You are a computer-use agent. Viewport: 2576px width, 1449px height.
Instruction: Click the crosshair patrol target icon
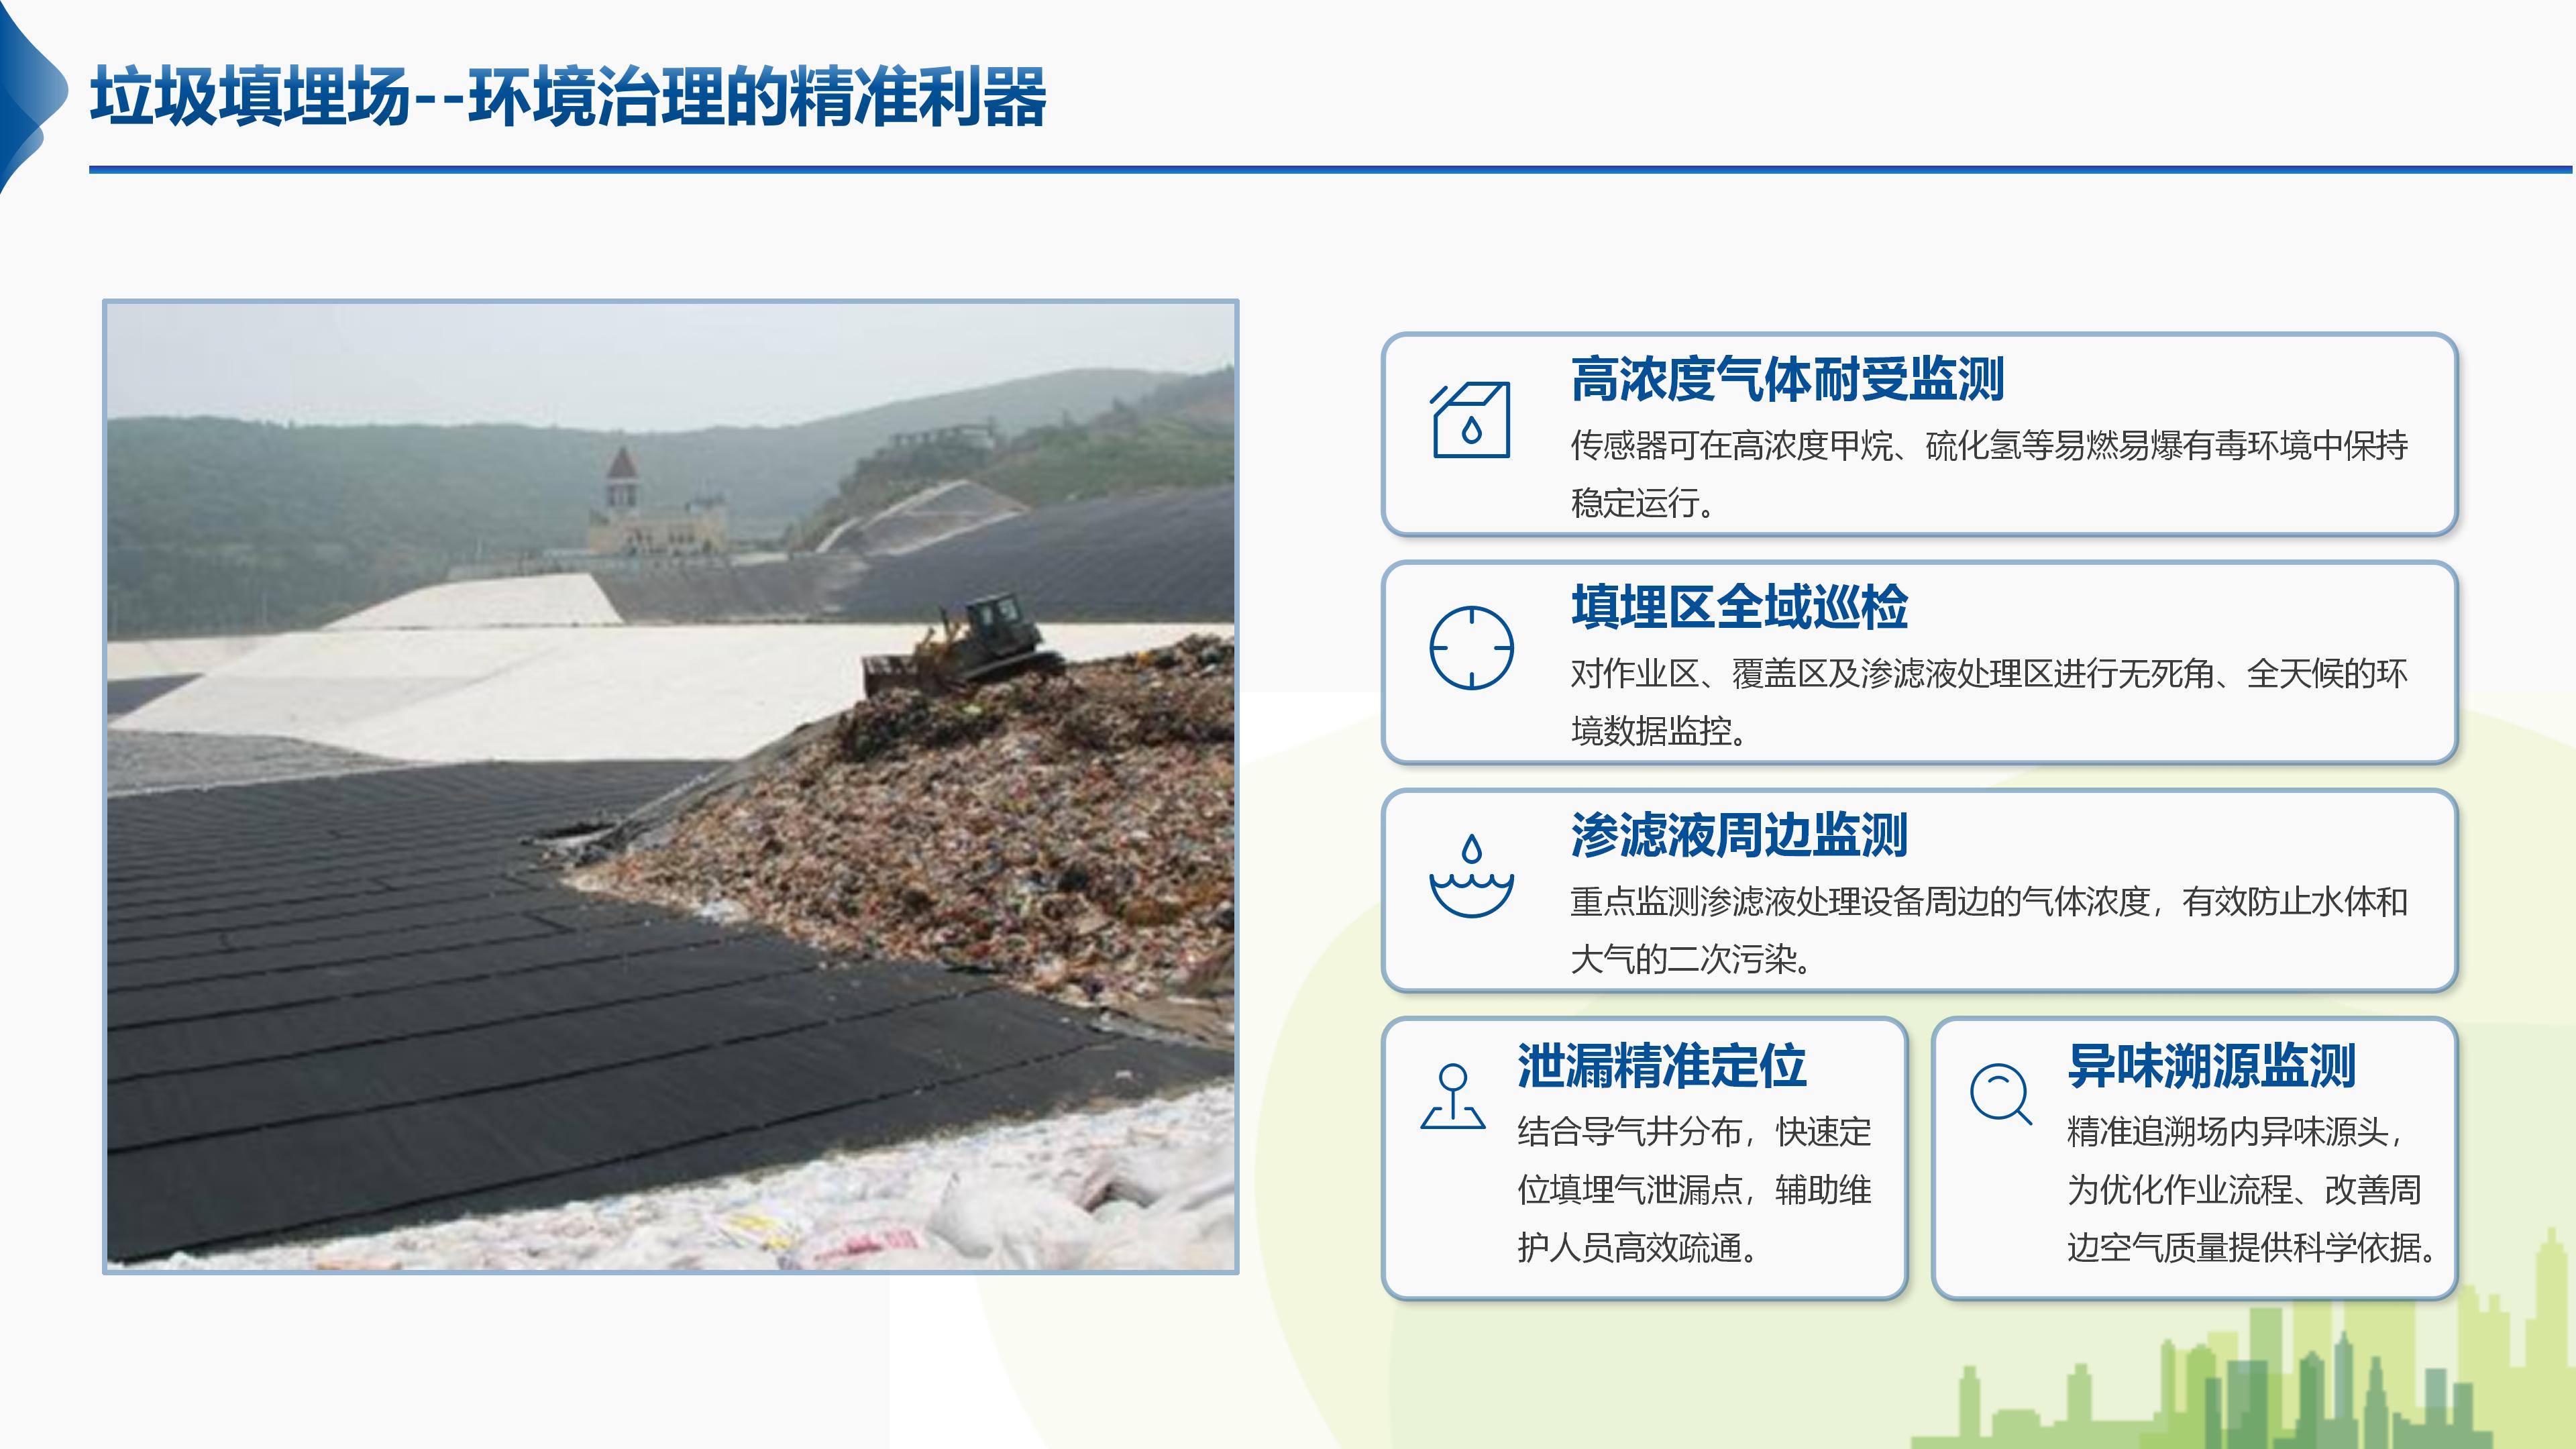pyautogui.click(x=1471, y=648)
